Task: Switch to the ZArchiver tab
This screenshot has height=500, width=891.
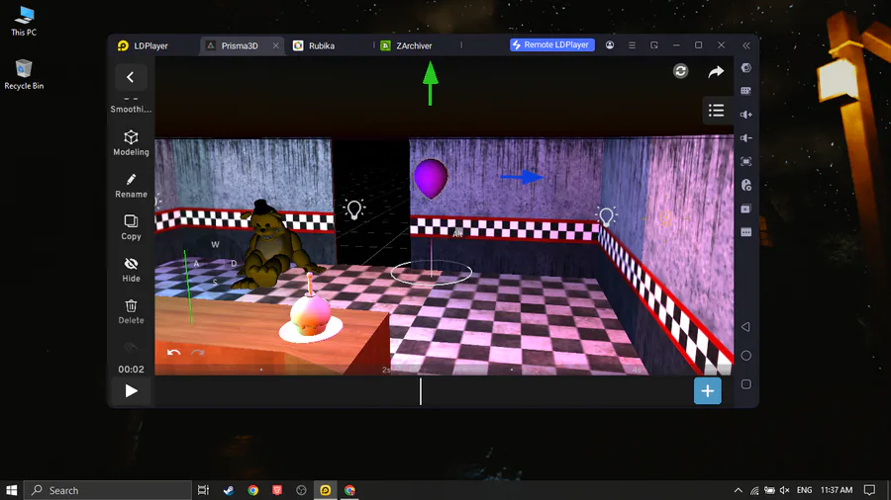Action: pyautogui.click(x=414, y=45)
